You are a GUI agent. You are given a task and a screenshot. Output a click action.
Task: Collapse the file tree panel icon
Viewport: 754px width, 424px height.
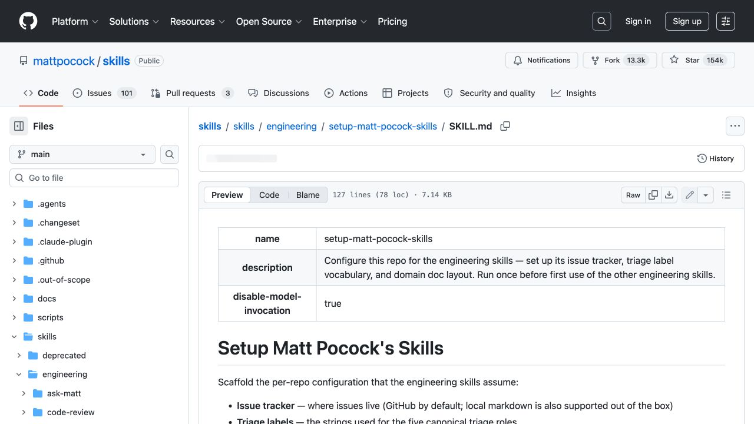[19, 126]
